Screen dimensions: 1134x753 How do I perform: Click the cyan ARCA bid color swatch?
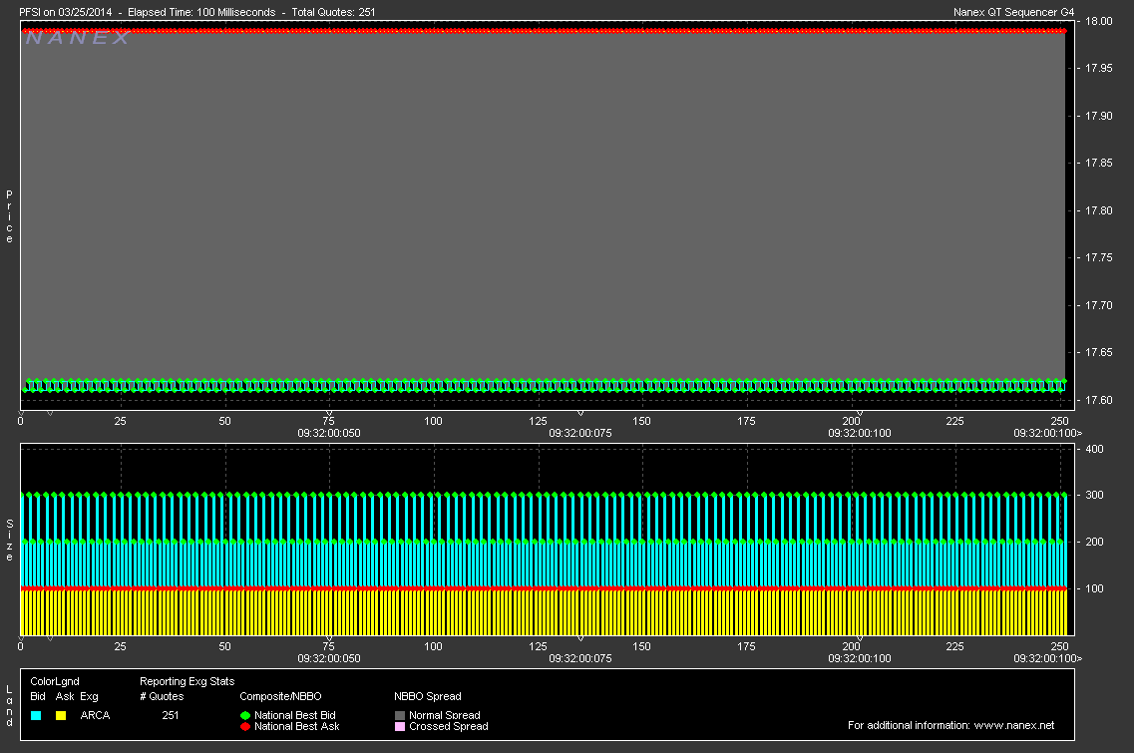[x=36, y=715]
